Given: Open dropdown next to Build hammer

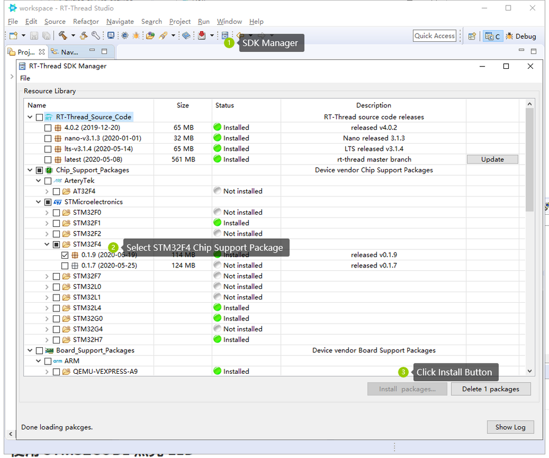Looking at the screenshot, I should tap(73, 35).
